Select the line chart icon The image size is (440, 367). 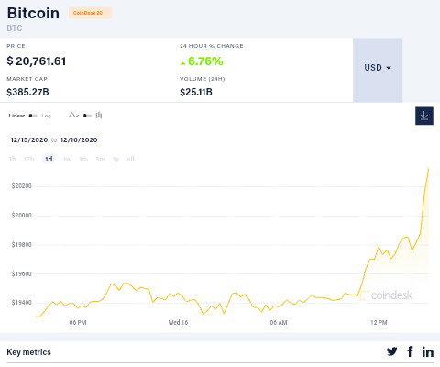74,116
